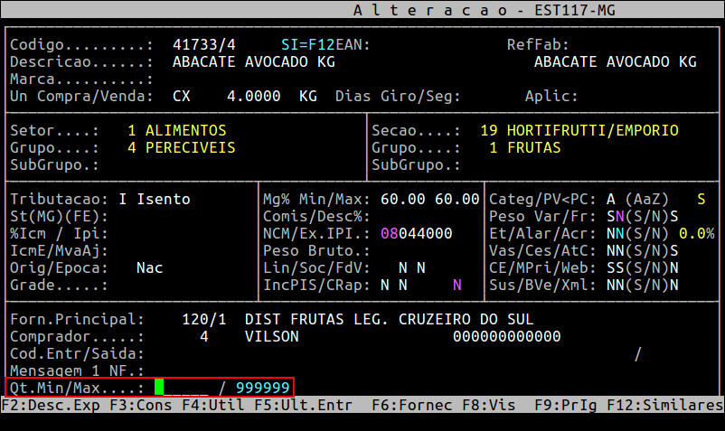Click the Setor value 1 ALIMENTOS
This screenshot has width=725, height=431.
[x=176, y=130]
